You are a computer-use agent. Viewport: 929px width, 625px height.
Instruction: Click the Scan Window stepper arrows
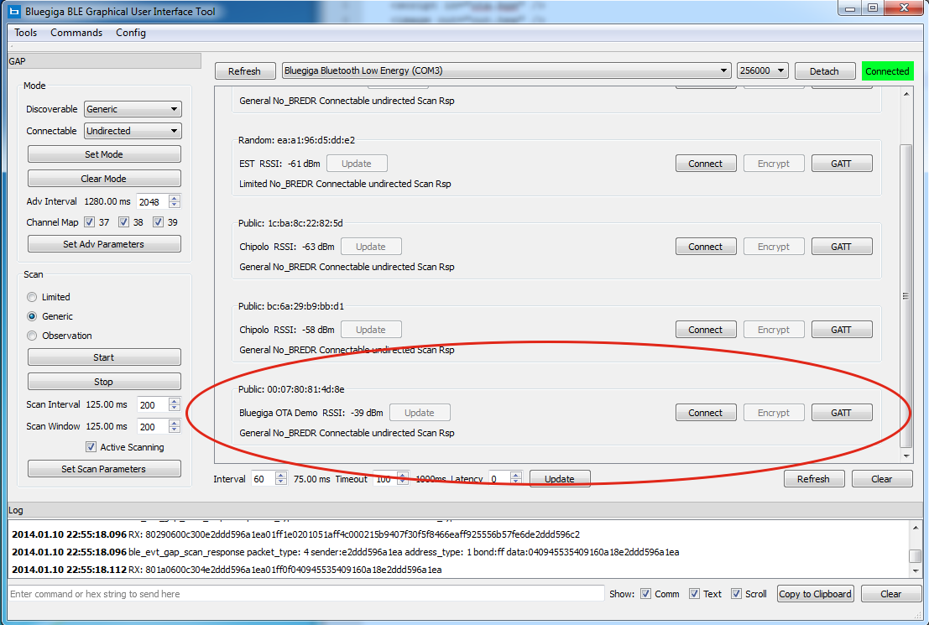pyautogui.click(x=175, y=426)
